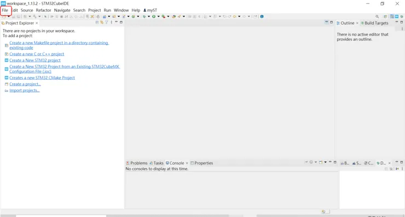The width and height of the screenshot is (405, 217).
Task: Expand the Debug button dropdown arrow
Action: pos(149,16)
